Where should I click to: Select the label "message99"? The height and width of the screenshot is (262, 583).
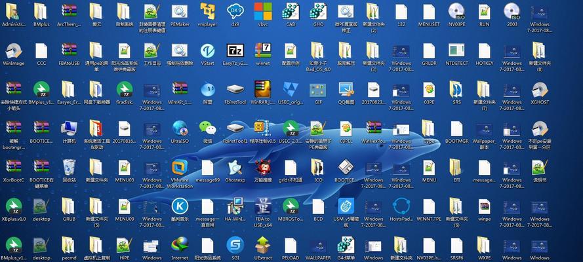[207, 180]
